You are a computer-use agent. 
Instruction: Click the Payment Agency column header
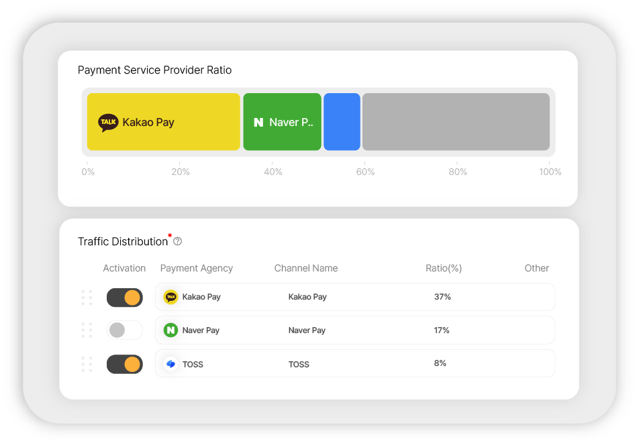(197, 269)
